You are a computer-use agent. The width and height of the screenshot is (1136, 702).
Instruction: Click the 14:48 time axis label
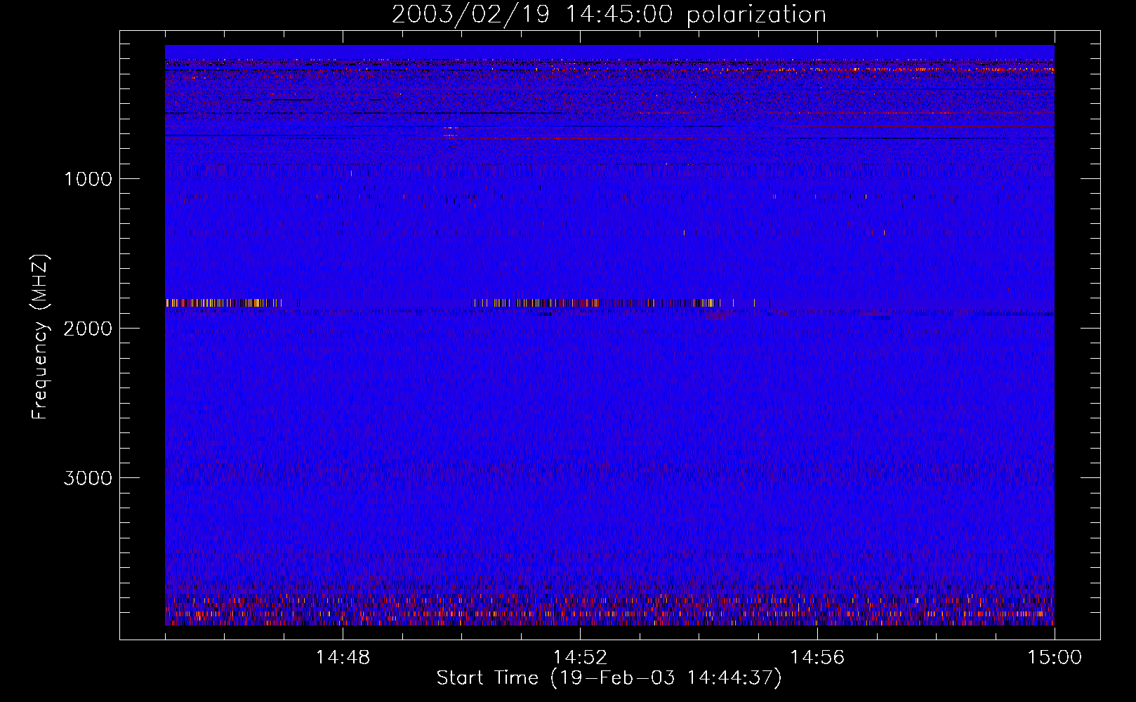[x=343, y=658]
